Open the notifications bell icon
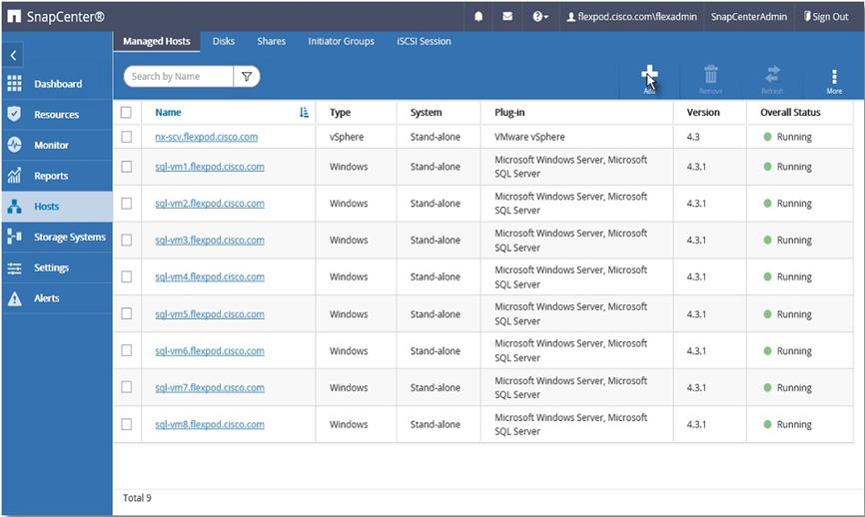 click(478, 17)
